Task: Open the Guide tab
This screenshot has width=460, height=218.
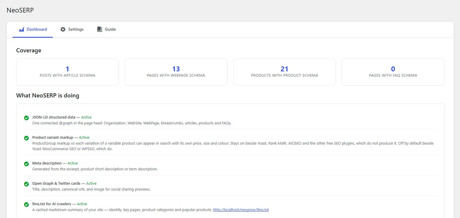Action: (x=107, y=29)
